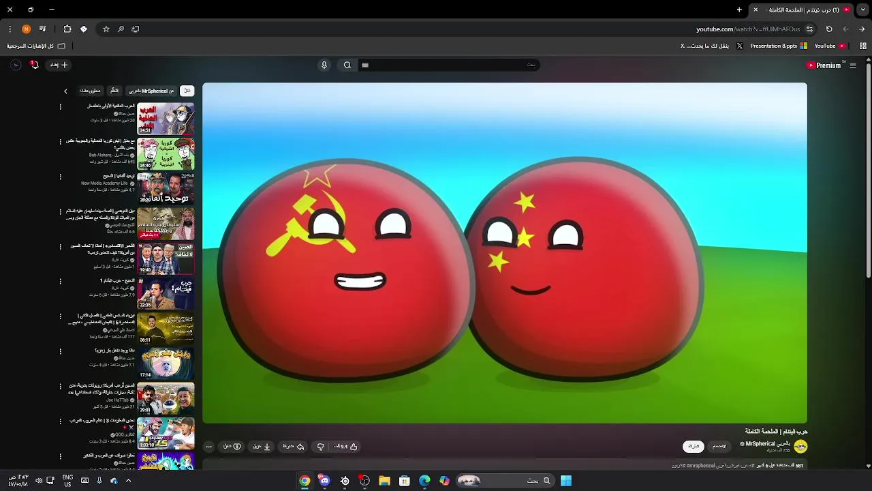Open the tab search dropdown arrow
Viewport: 872px width, 491px height.
[x=863, y=10]
